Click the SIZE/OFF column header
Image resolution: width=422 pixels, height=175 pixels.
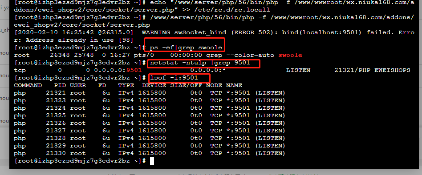[x=186, y=85]
